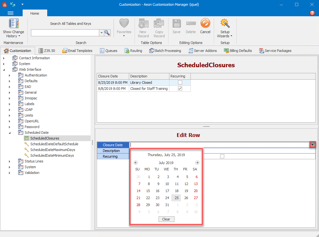Uncheck Recurring for Closed for Staff Training
Viewport: 319px width, 237px height.
point(180,89)
